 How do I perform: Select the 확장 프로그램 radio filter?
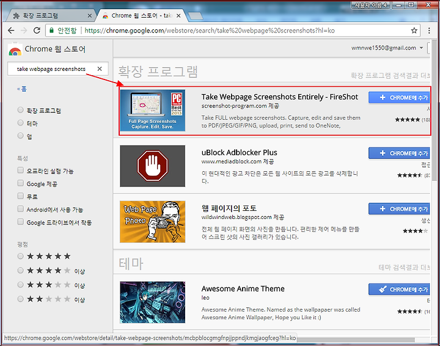pos(20,109)
